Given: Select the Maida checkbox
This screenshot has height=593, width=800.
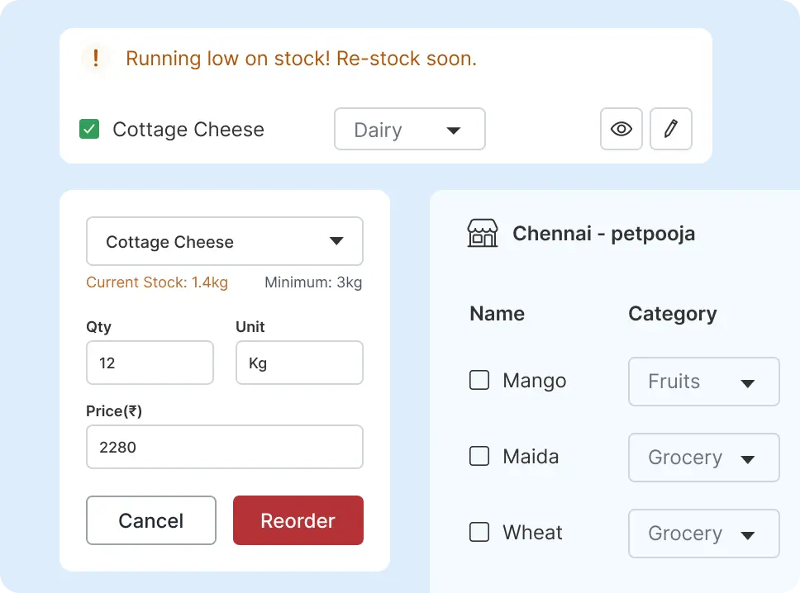Looking at the screenshot, I should pyautogui.click(x=479, y=457).
